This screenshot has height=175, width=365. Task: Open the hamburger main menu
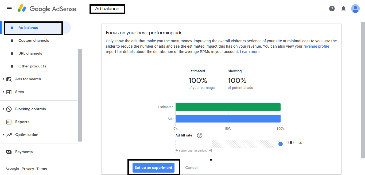tap(9, 9)
